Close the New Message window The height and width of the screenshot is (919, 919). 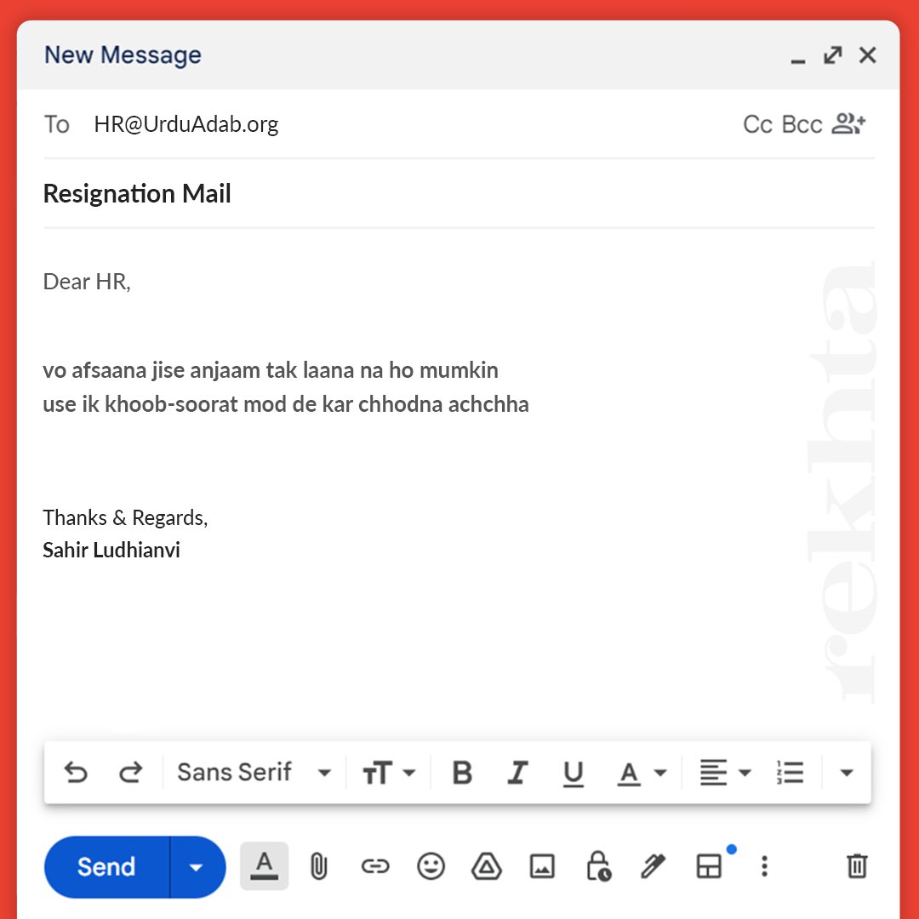pyautogui.click(x=868, y=55)
